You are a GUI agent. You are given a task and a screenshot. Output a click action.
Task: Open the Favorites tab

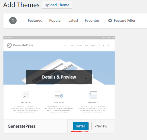coord(92,21)
